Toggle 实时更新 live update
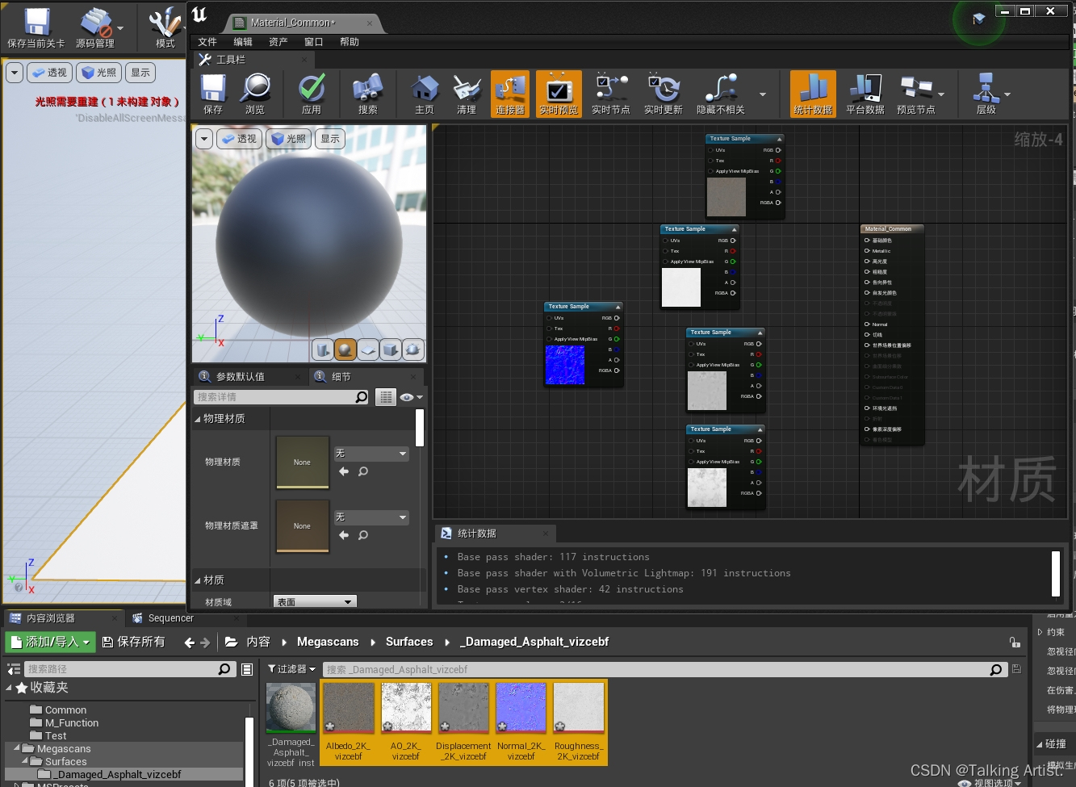1076x787 pixels. pyautogui.click(x=664, y=94)
